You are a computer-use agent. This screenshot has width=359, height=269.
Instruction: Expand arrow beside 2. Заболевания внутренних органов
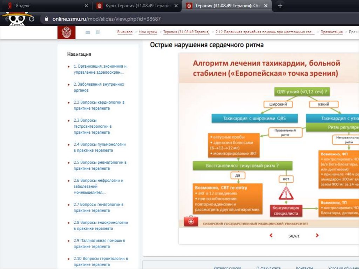(x=69, y=85)
